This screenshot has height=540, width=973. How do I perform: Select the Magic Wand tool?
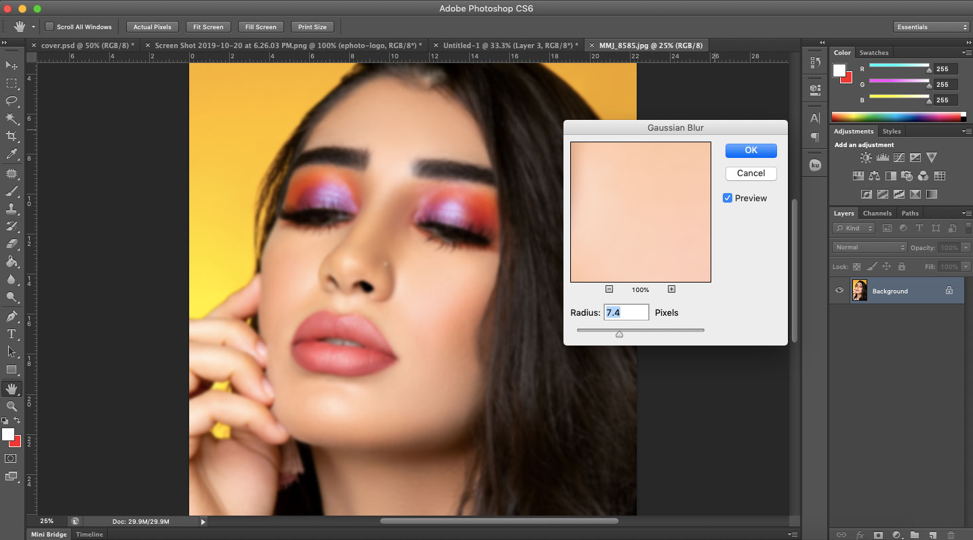coord(12,119)
